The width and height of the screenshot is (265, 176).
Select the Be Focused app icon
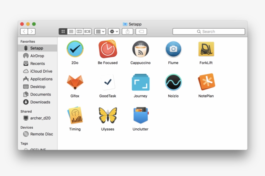tap(108, 49)
